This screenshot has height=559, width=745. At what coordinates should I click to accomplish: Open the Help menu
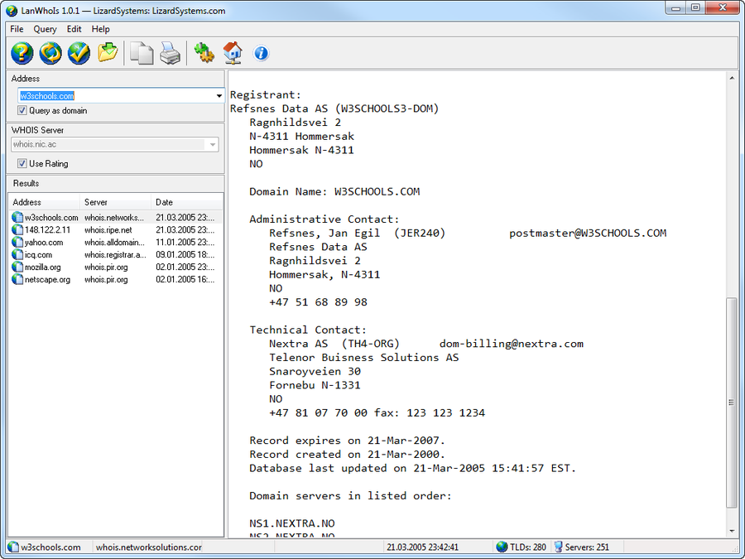coord(101,29)
